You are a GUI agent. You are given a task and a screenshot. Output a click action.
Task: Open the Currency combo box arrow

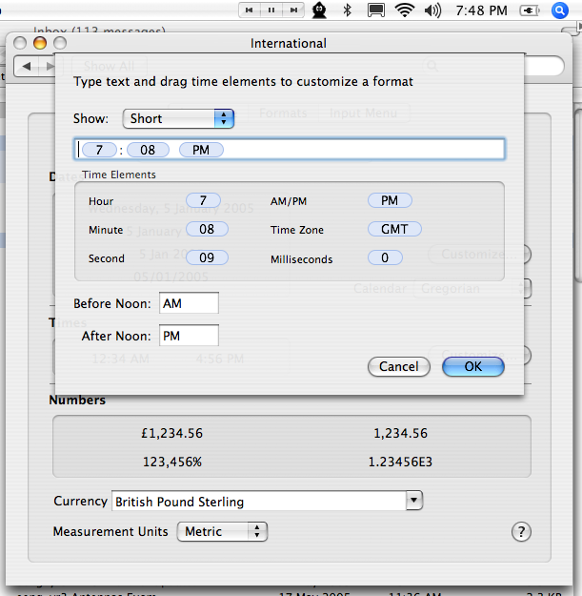[413, 501]
